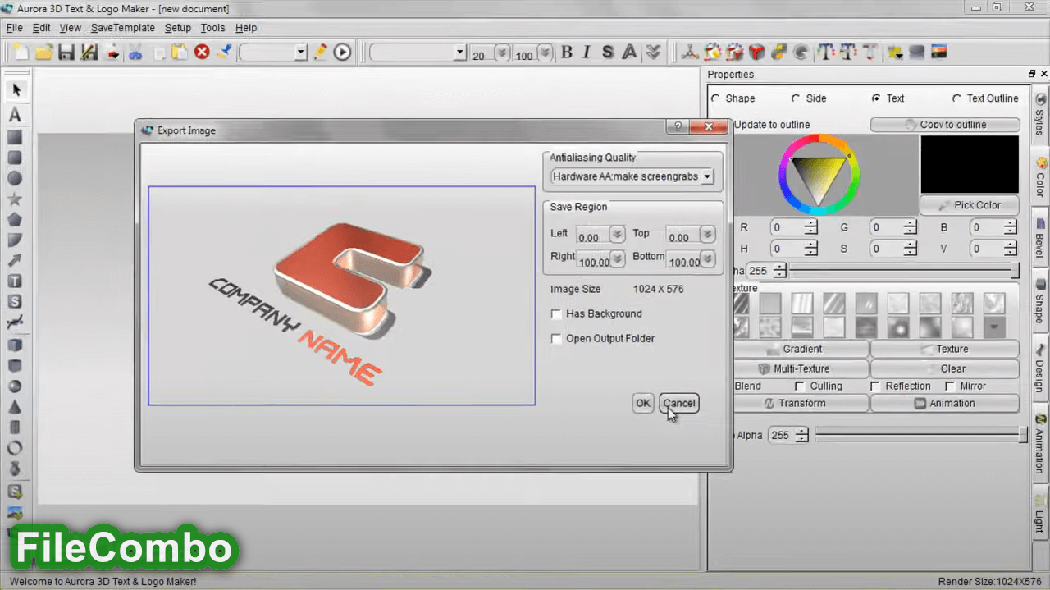Expand the font selection combo box
The width and height of the screenshot is (1050, 590).
(x=459, y=52)
